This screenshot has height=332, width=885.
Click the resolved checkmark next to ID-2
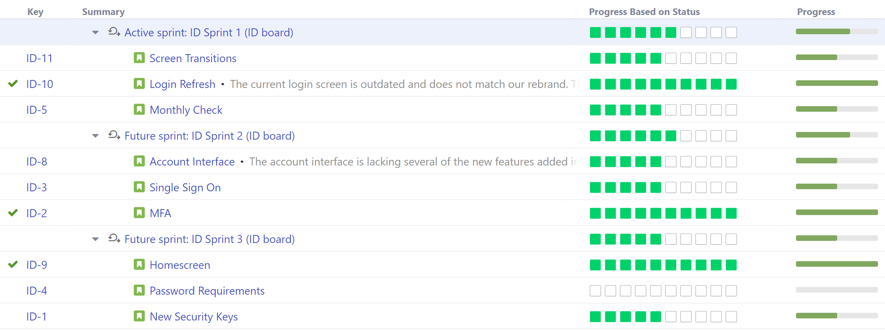point(13,213)
